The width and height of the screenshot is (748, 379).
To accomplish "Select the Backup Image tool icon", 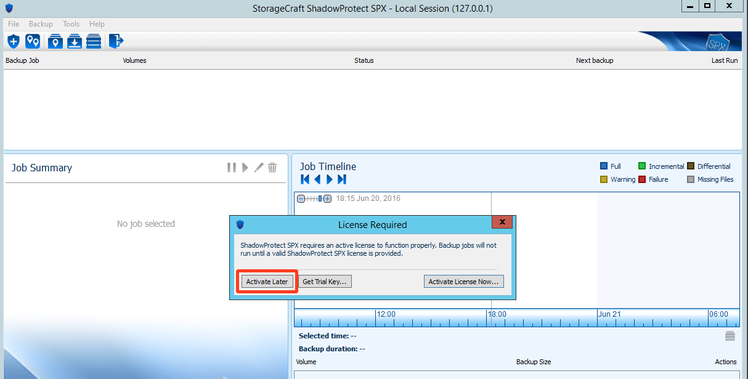I will (x=55, y=41).
